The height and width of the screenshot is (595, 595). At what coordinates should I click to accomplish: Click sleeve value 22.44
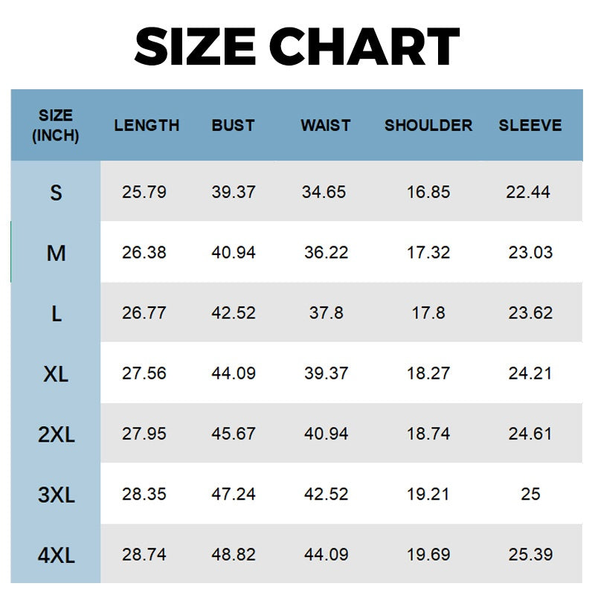point(528,192)
